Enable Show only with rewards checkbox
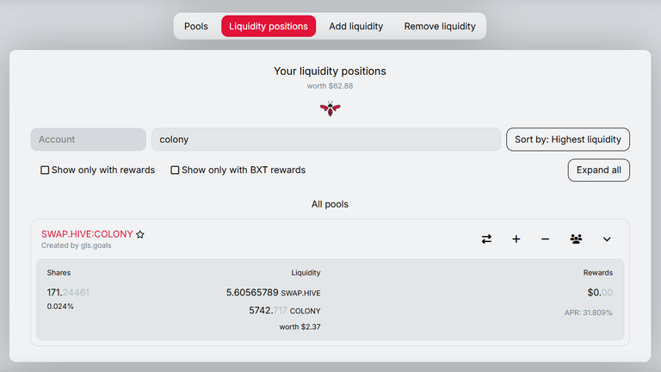 (45, 170)
